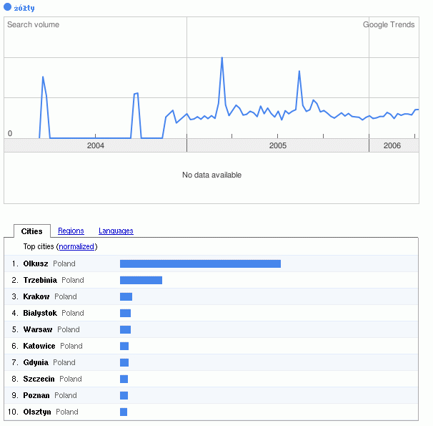Click the Google Trends label in chart
This screenshot has width=433, height=426.
[389, 24]
